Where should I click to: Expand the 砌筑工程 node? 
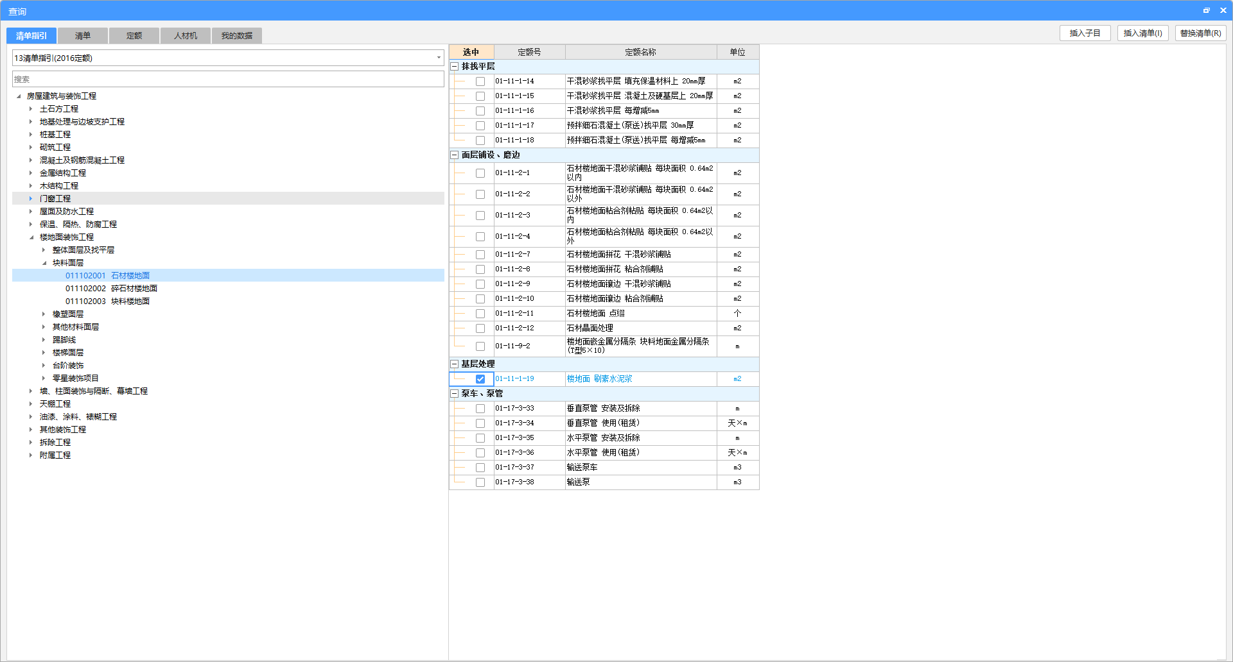point(31,148)
